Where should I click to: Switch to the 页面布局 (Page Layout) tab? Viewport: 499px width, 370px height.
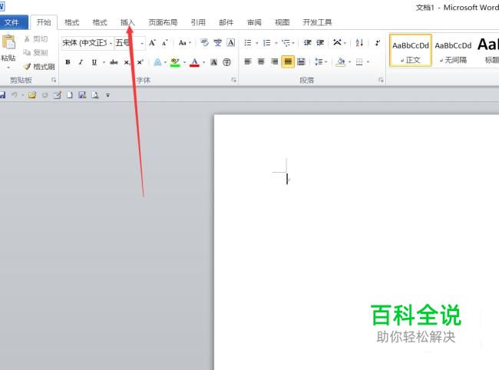click(163, 22)
